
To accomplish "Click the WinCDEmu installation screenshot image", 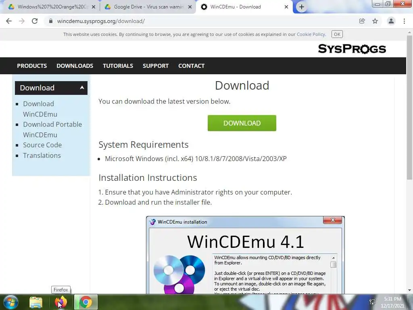I will pyautogui.click(x=245, y=255).
